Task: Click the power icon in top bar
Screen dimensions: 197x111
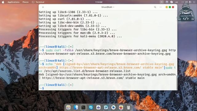Action: click(x=194, y=2)
